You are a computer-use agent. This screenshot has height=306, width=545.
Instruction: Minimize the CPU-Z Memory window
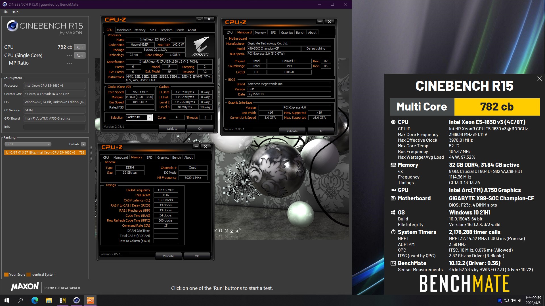[196, 146]
